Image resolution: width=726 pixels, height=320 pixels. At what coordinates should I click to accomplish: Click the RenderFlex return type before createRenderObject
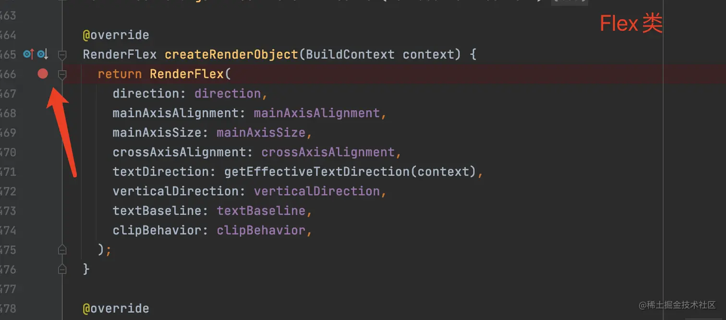click(x=120, y=54)
